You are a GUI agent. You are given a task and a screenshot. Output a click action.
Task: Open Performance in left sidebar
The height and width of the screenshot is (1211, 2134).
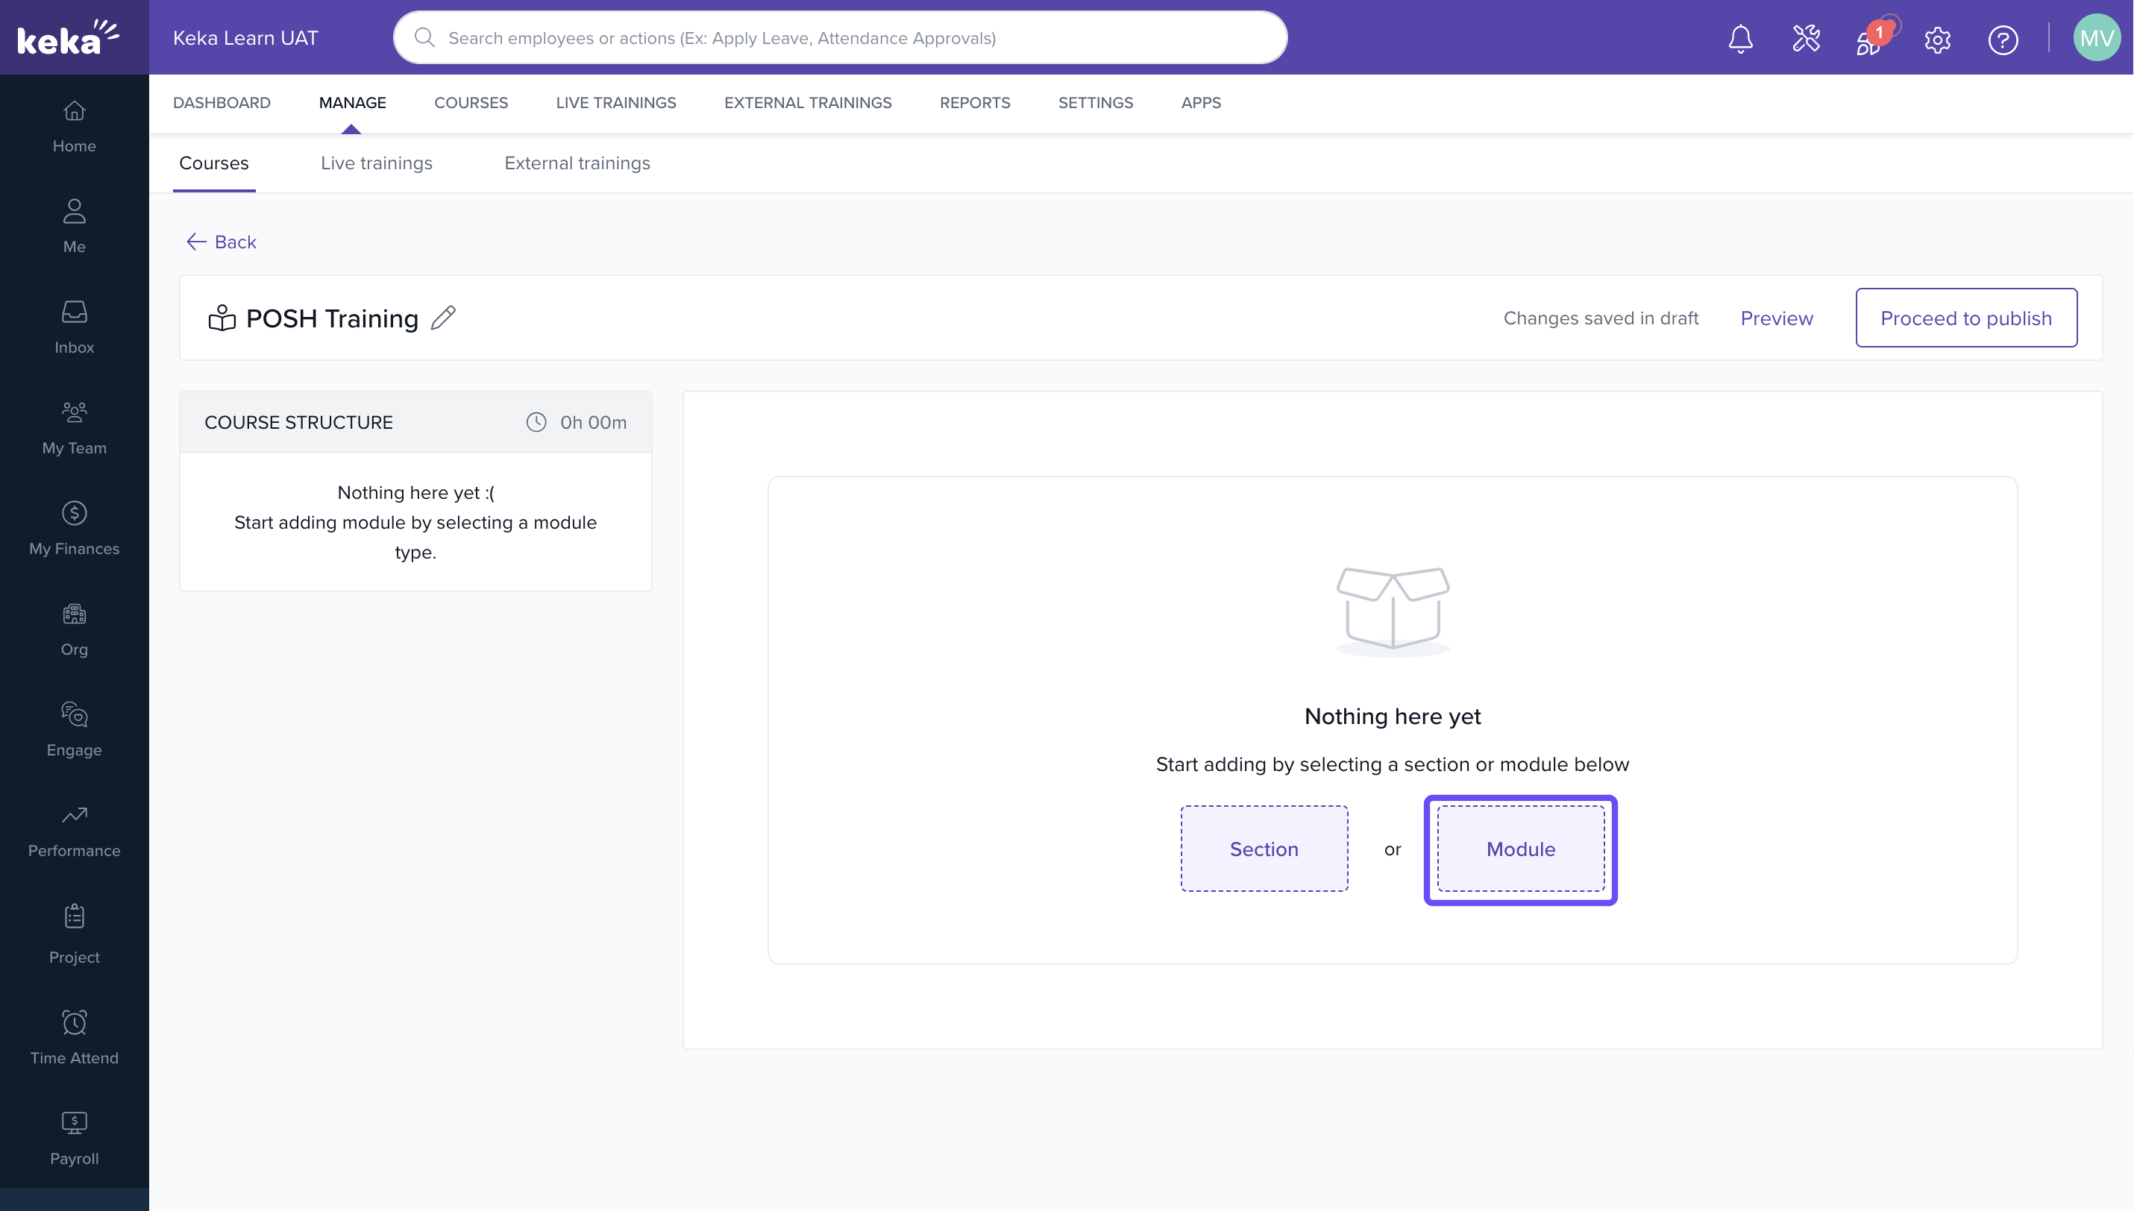click(74, 830)
